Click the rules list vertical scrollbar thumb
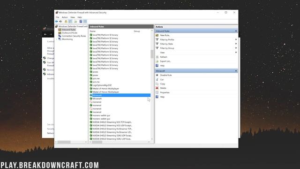 coord(152,54)
